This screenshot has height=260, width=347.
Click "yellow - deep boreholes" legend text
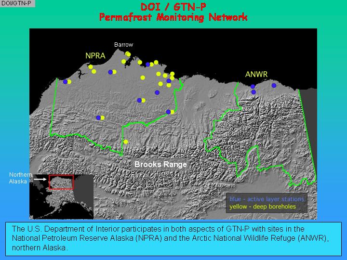click(x=263, y=207)
